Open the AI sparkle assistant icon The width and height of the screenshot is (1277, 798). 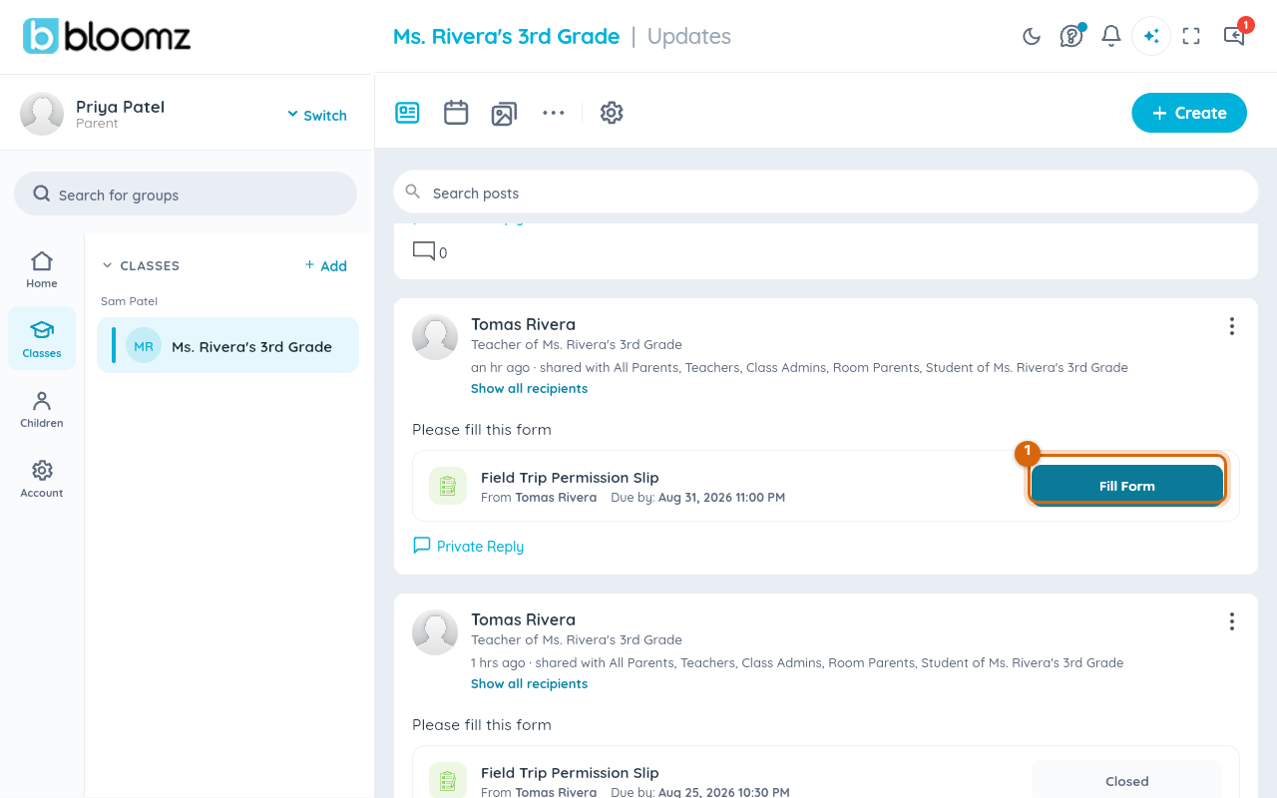1151,36
